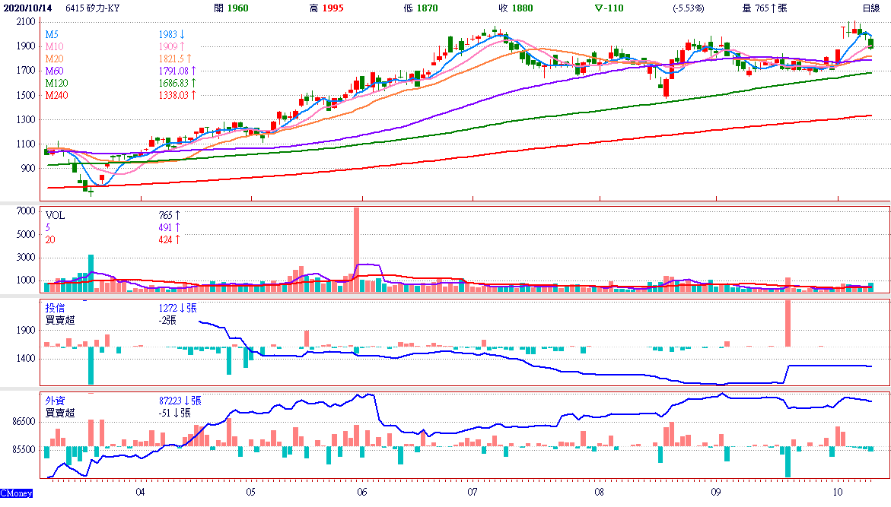Select the VOL panel label
Screen dimensions: 891x507
click(x=55, y=216)
